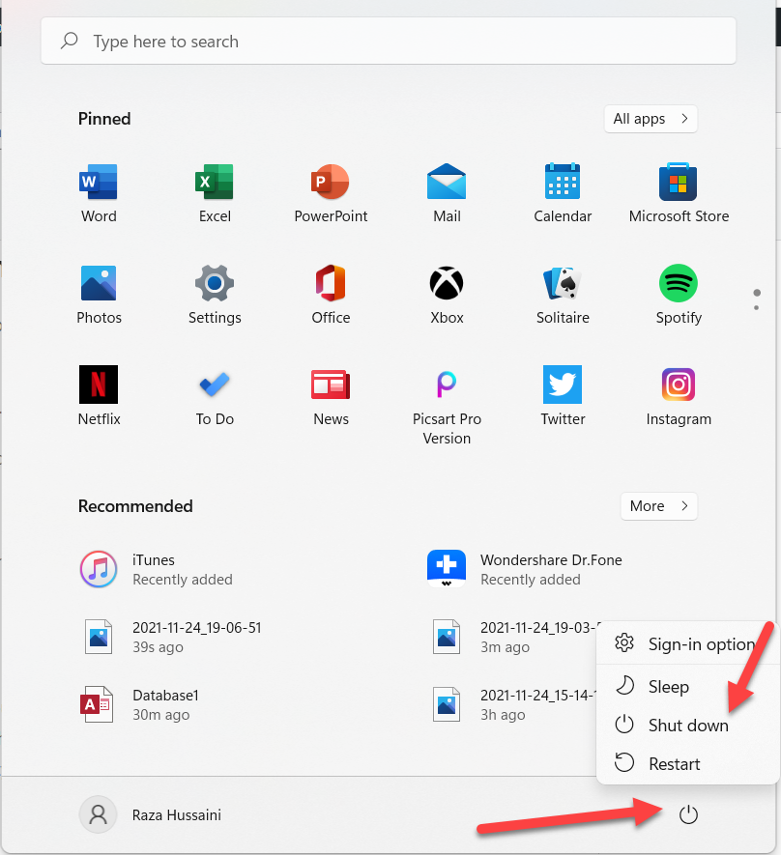Launch Picsart Pro Version
781x855 pixels.
(447, 401)
